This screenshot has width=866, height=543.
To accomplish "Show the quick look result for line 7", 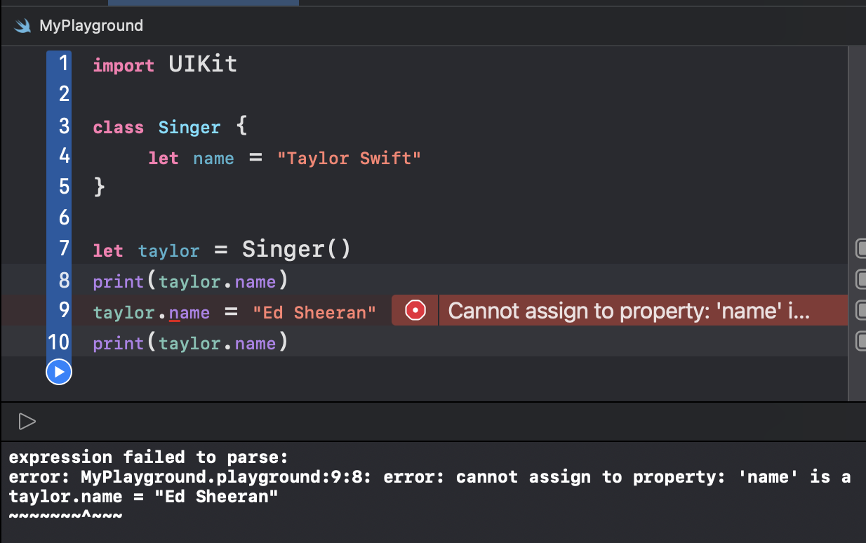I will coord(861,248).
